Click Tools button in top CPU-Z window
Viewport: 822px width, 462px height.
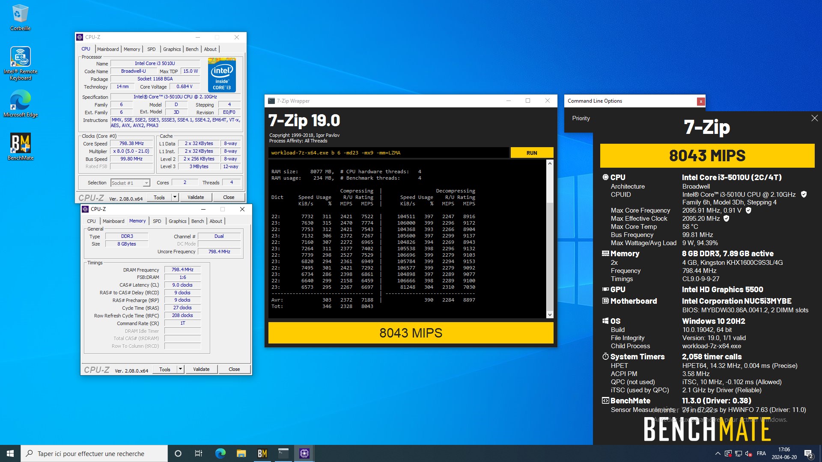[x=159, y=197]
